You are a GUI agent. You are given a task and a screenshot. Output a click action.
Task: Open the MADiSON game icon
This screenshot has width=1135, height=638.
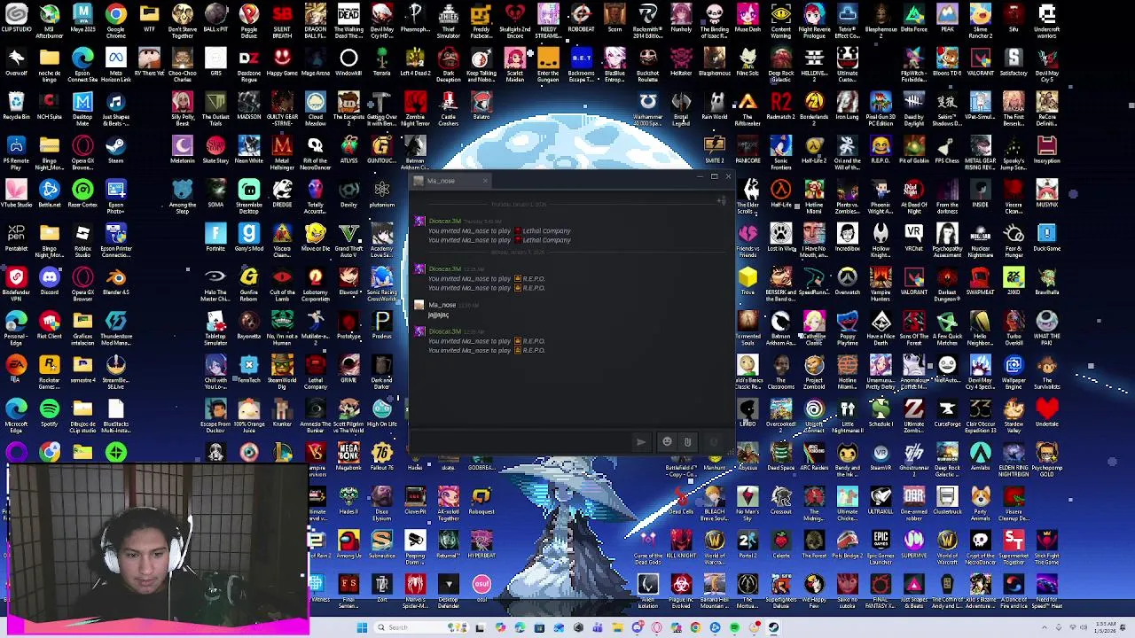point(249,106)
